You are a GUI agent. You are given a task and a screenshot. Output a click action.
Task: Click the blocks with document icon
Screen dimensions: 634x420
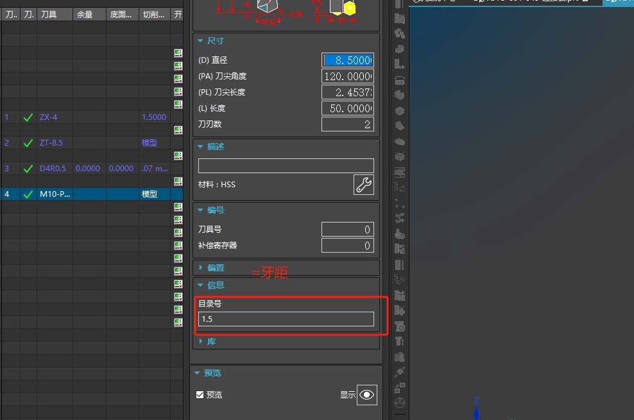pyautogui.click(x=400, y=357)
